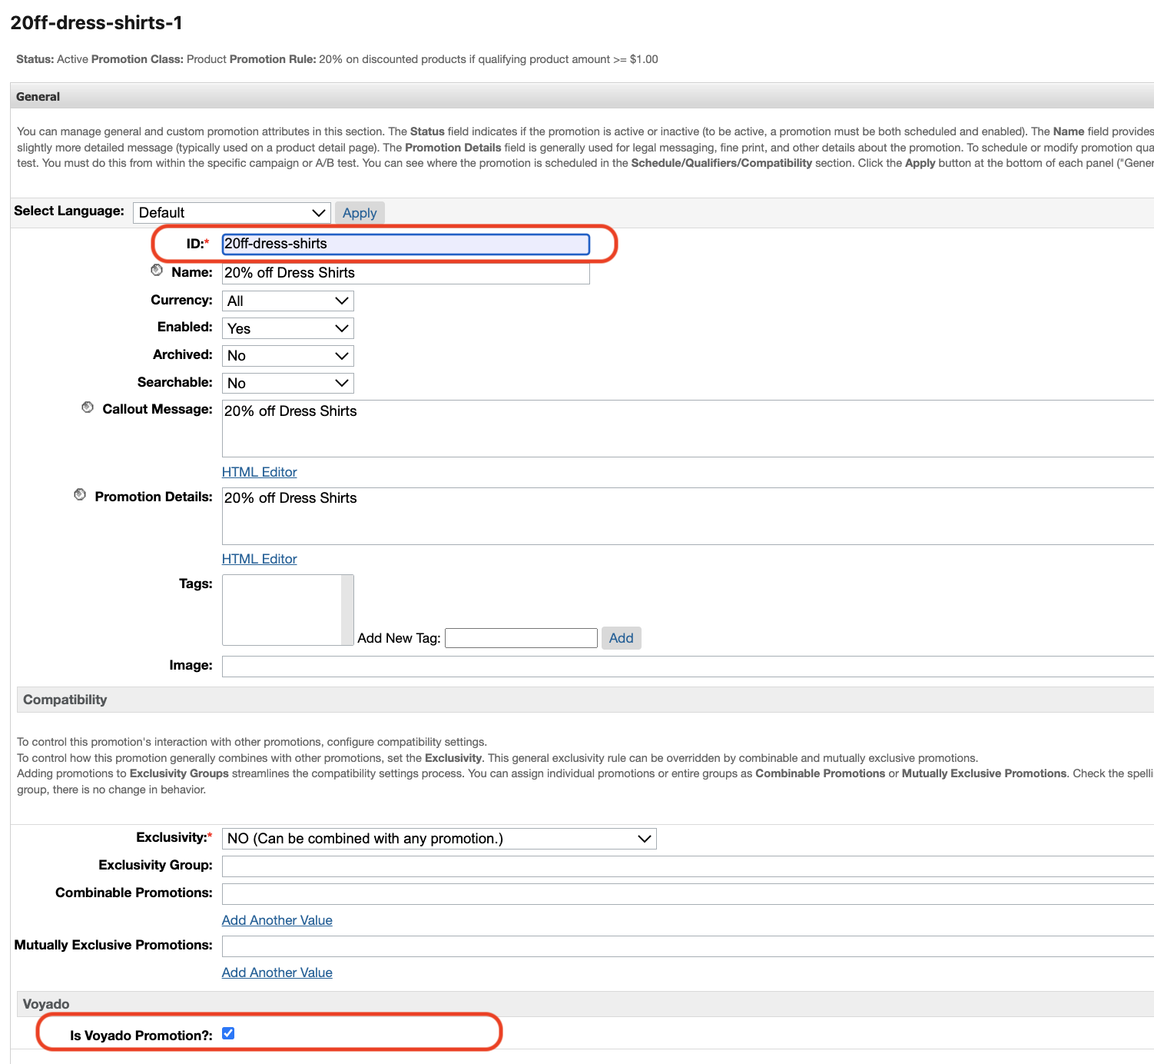Open the Searchable dropdown

[x=288, y=384]
